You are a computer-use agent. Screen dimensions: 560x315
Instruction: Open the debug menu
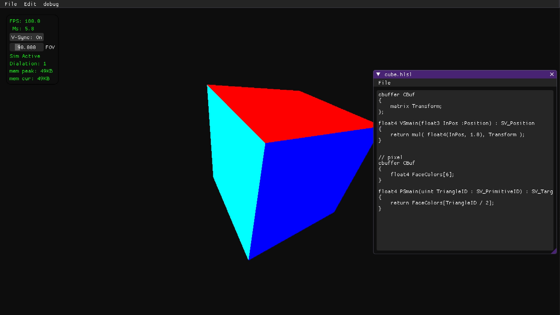point(51,4)
